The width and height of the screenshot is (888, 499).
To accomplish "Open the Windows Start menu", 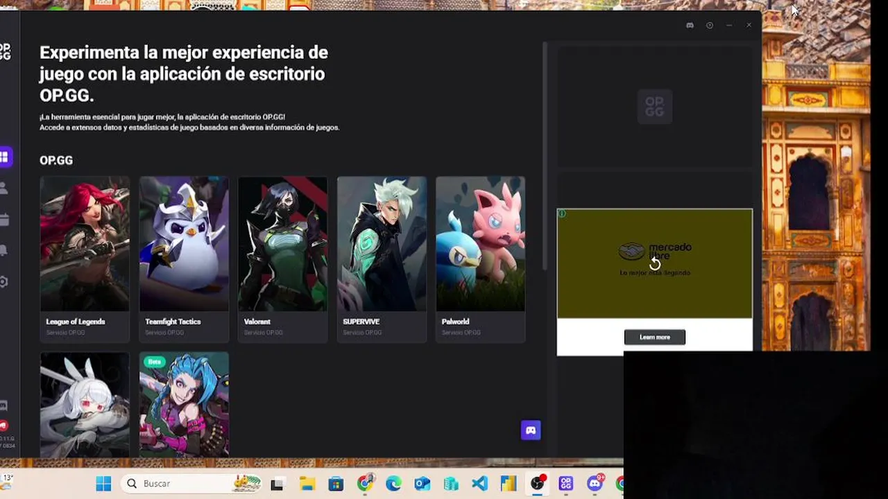I will tap(103, 484).
